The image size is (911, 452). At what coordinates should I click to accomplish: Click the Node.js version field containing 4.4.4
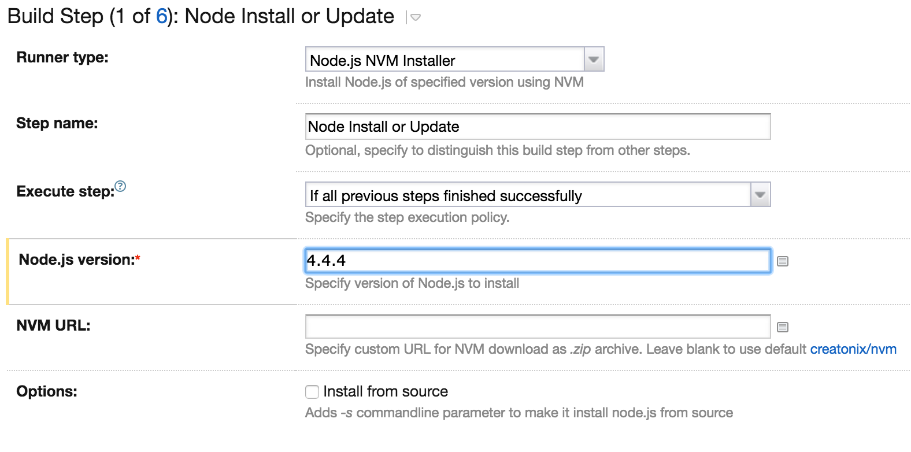pos(538,261)
